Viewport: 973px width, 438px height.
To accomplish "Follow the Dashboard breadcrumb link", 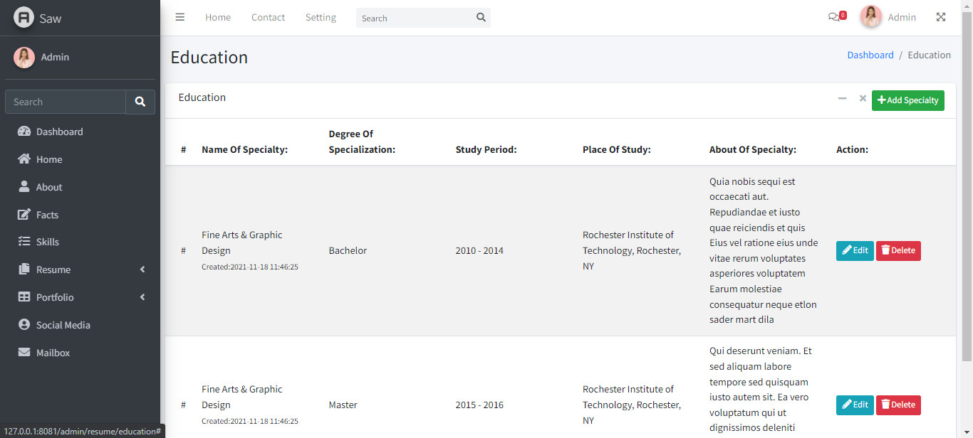I will (x=870, y=55).
